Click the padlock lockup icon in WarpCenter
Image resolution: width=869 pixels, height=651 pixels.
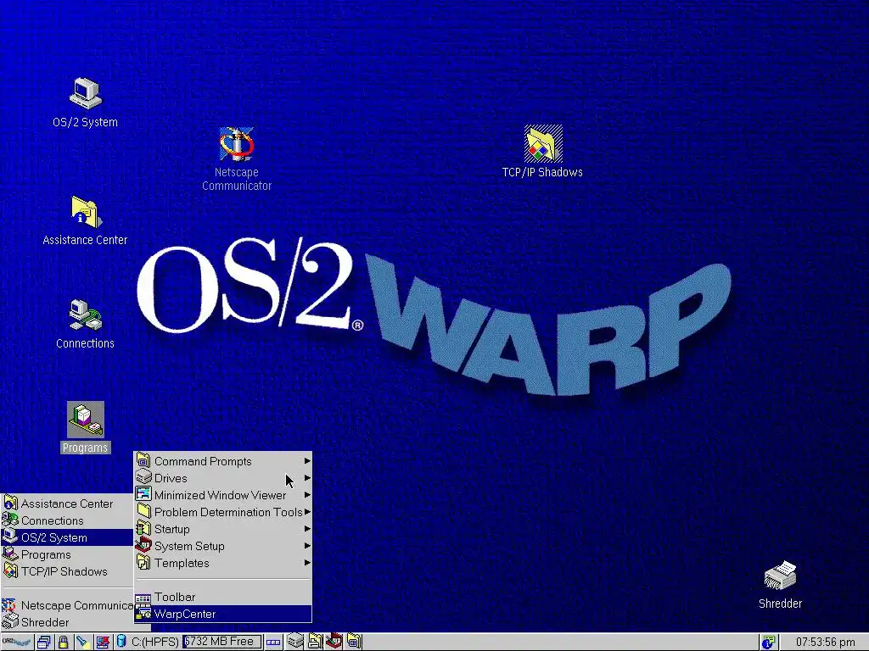pyautogui.click(x=63, y=643)
